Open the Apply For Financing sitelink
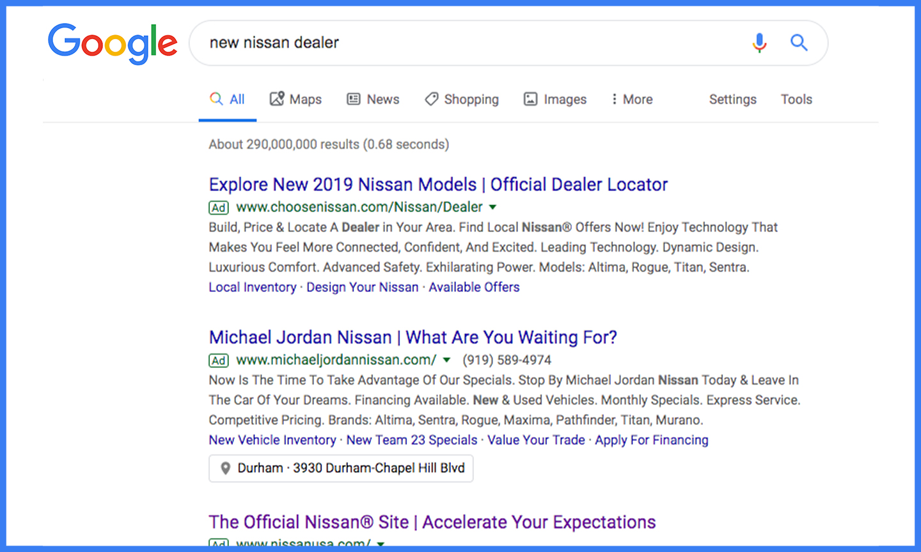The width and height of the screenshot is (921, 552). [x=652, y=440]
